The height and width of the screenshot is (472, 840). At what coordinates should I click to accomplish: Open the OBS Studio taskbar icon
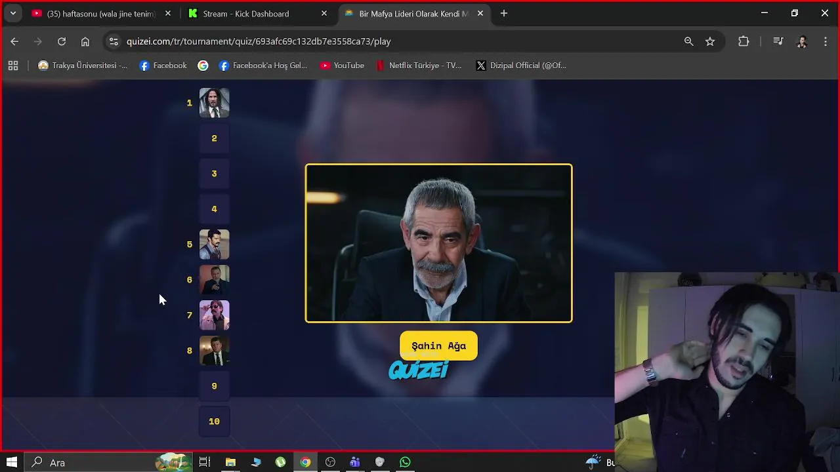coord(330,462)
